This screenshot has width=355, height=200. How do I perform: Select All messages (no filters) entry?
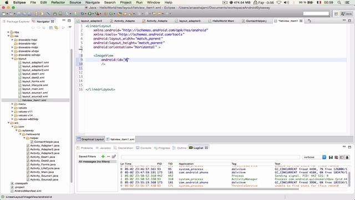pyautogui.click(x=97, y=162)
